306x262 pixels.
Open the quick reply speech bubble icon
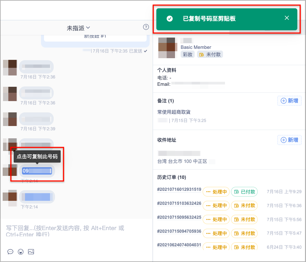10,252
